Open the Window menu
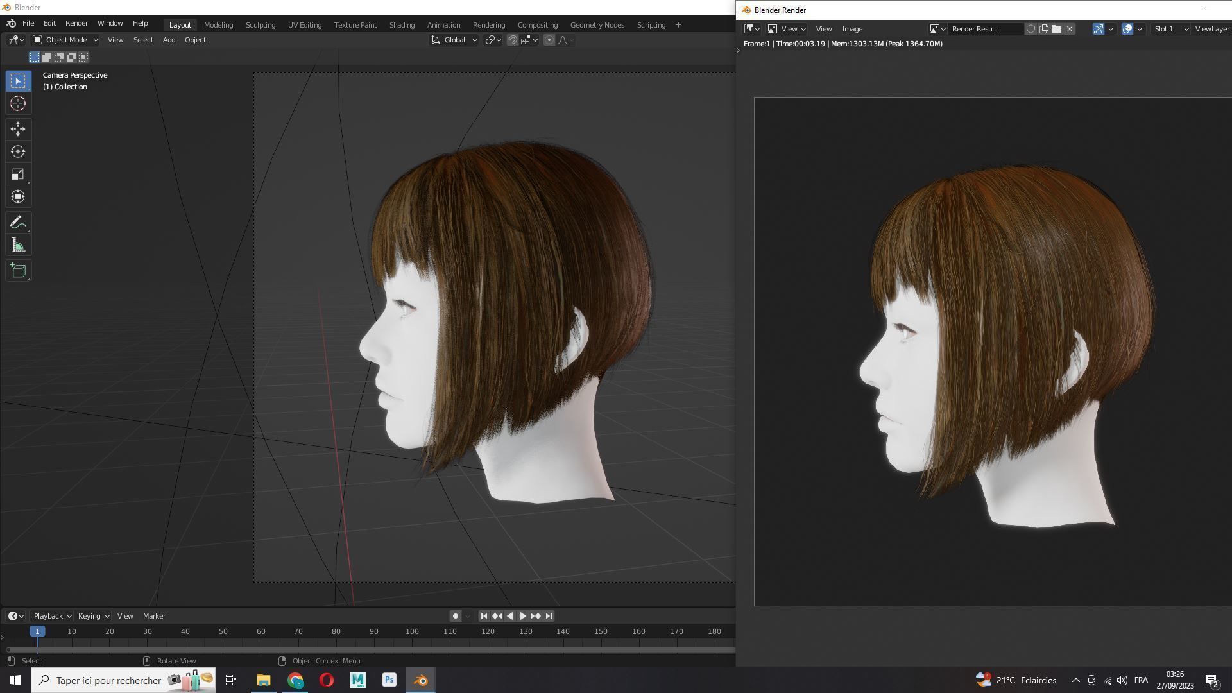The width and height of the screenshot is (1232, 693). pos(110,23)
